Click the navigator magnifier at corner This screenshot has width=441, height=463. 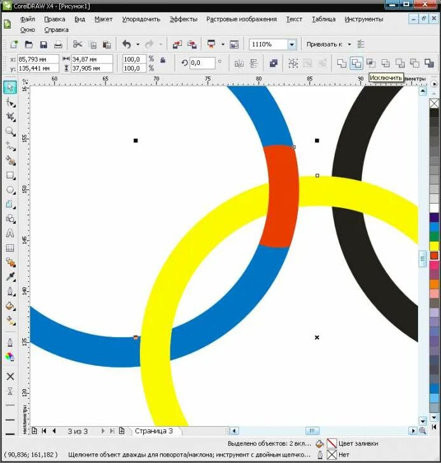423,431
